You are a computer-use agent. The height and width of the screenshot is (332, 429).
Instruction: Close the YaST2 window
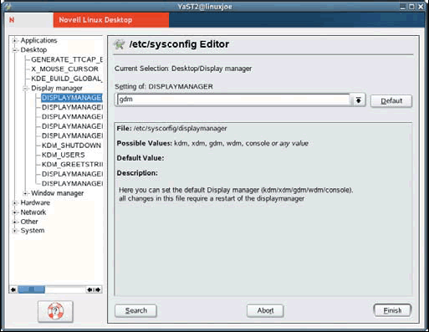421,7
